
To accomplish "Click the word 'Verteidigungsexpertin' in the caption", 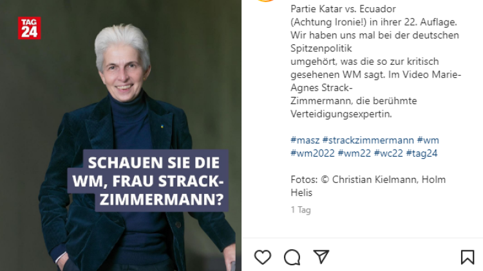I will (340, 114).
